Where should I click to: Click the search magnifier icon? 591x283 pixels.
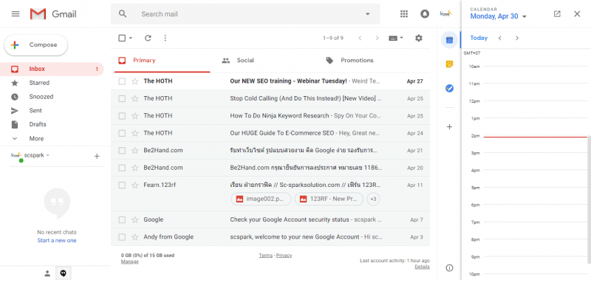tap(123, 14)
